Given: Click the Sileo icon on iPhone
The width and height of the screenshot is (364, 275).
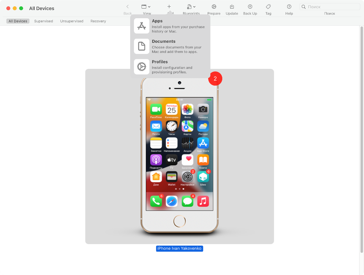Looking at the screenshot, I should tap(203, 177).
